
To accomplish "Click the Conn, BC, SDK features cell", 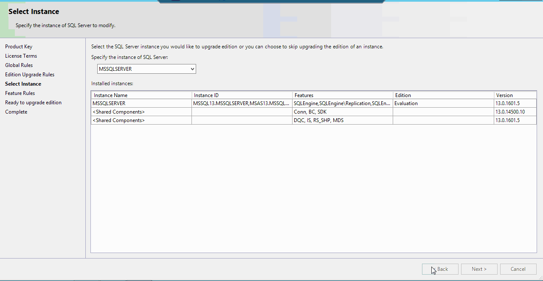I will (x=343, y=112).
